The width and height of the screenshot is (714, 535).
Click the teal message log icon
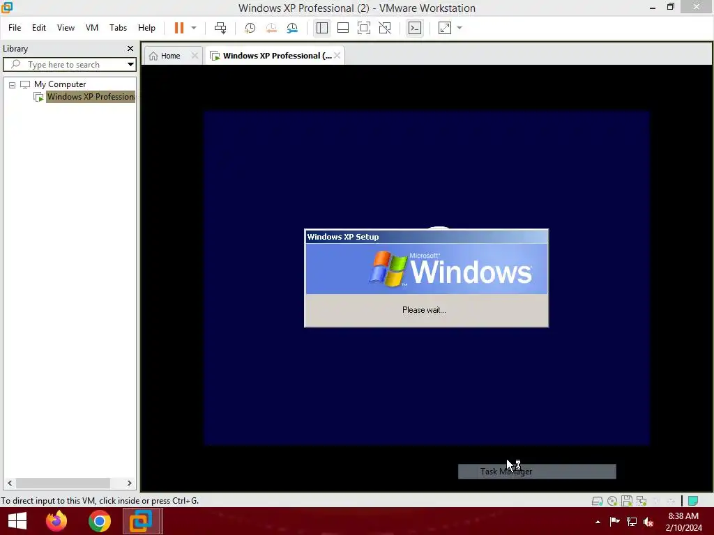pyautogui.click(x=693, y=501)
